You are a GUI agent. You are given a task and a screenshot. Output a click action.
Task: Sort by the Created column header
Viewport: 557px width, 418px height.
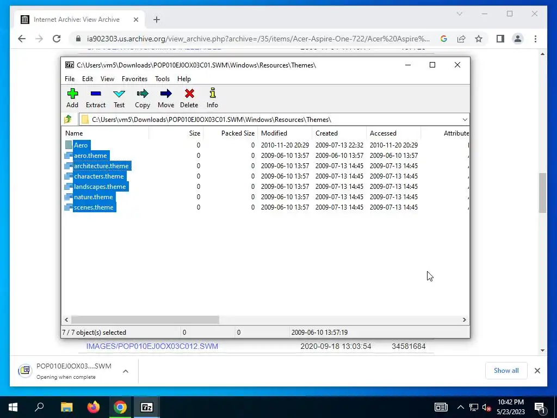coord(339,133)
